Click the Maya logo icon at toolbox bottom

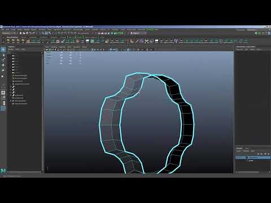[x=3, y=171]
